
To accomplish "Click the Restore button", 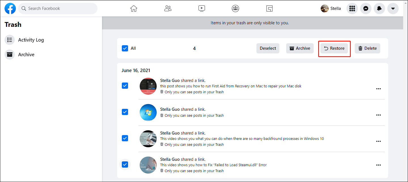I will pos(334,48).
